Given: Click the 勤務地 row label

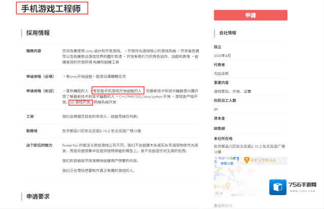Looking at the screenshot, I should [x=31, y=131].
